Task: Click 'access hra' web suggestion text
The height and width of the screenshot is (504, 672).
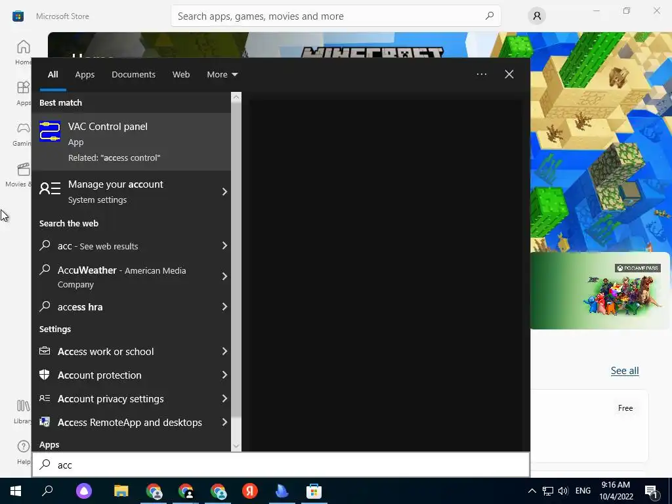Action: coord(80,307)
